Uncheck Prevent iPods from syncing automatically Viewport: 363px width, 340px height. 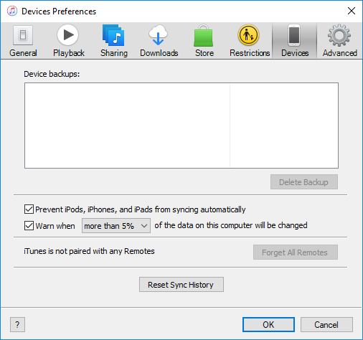[29, 209]
